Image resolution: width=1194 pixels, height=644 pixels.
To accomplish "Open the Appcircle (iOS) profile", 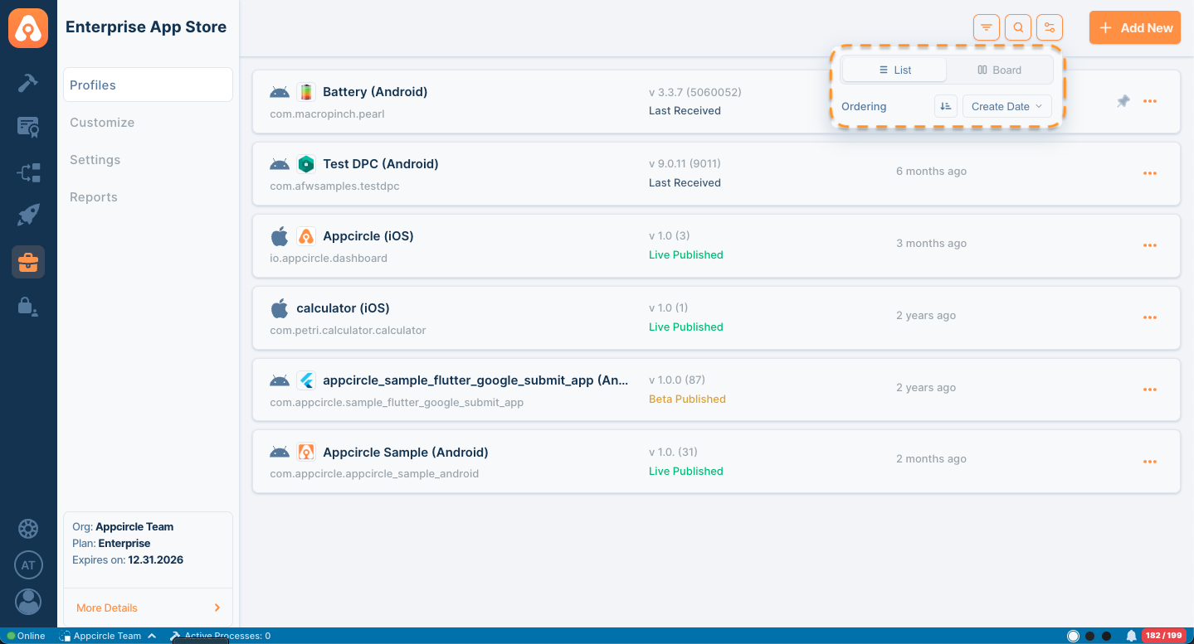I will [x=368, y=236].
